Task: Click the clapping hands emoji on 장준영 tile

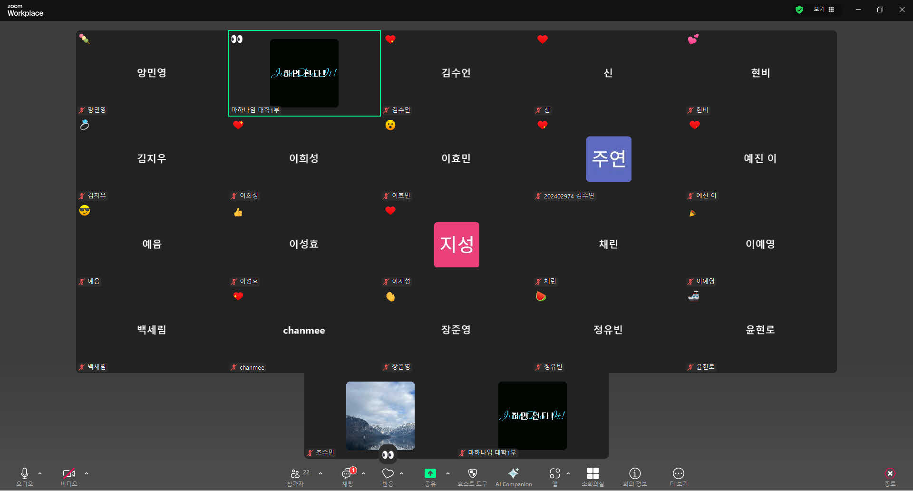Action: (x=390, y=297)
